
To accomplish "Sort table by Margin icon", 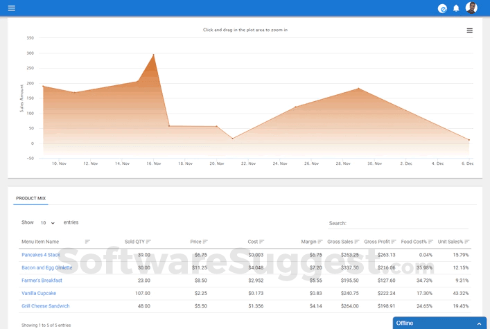I will tap(320, 242).
